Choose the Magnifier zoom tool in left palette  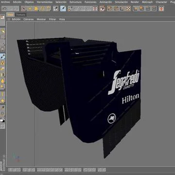(x=2, y=87)
